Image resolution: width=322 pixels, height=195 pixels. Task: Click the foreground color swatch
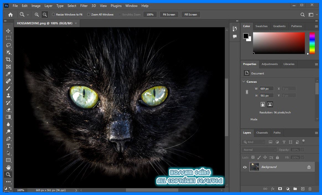tap(246, 36)
